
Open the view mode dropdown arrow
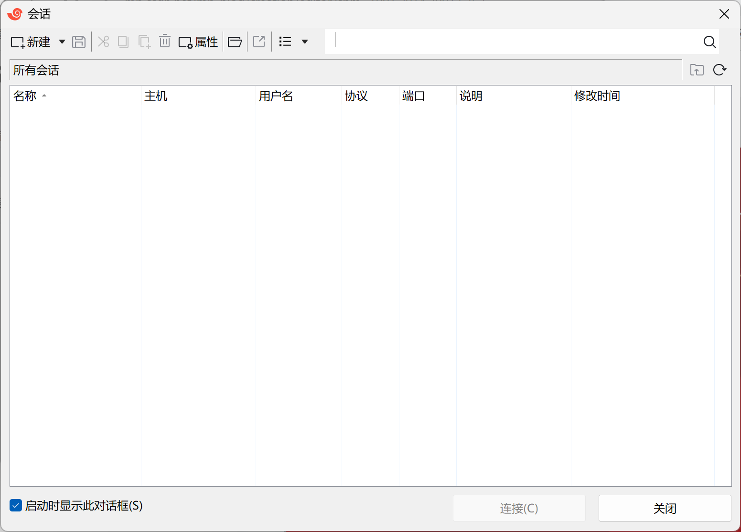tap(305, 42)
